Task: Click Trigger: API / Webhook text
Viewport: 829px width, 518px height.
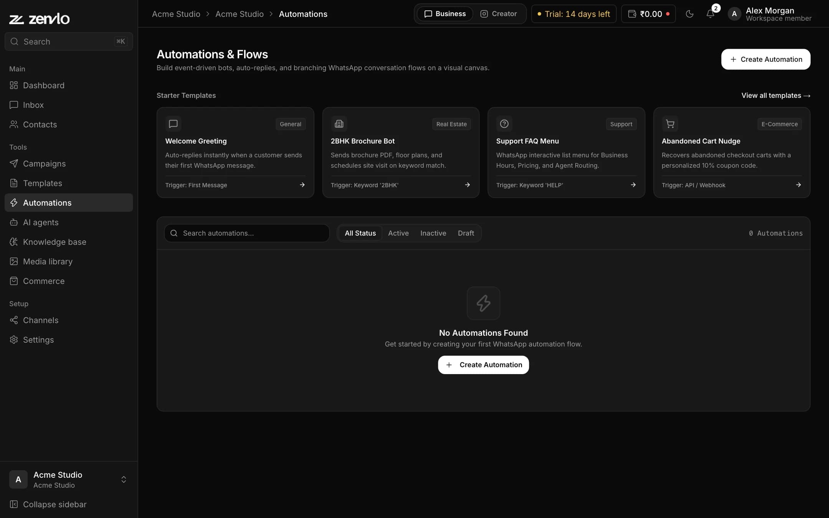Action: tap(694, 185)
